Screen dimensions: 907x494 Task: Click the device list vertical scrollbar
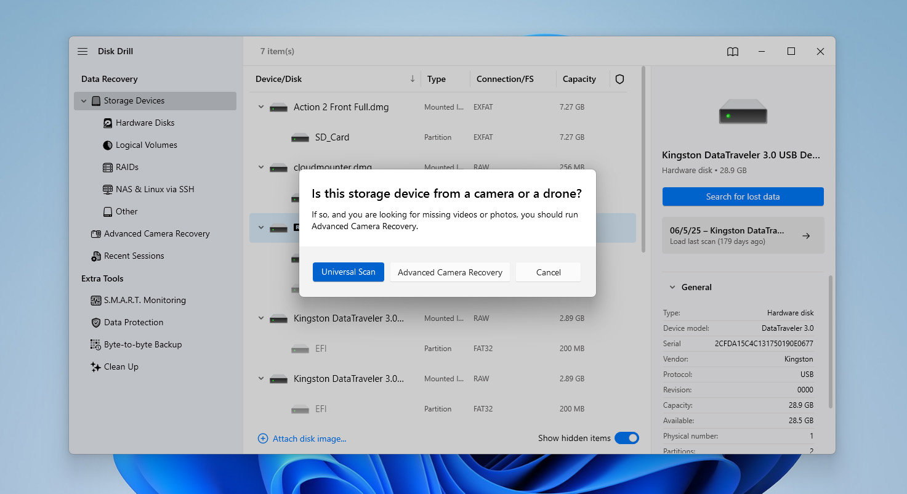point(643,160)
